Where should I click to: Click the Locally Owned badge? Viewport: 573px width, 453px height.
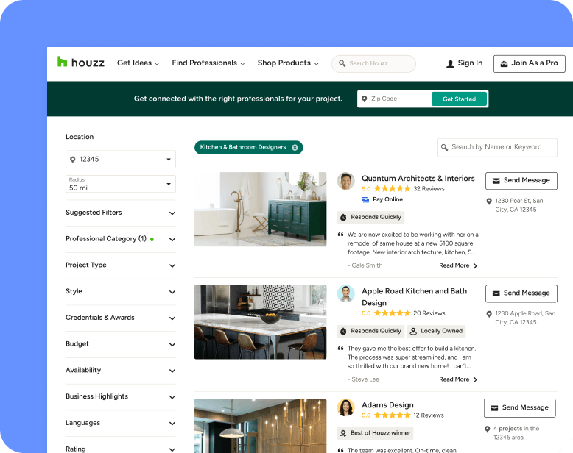click(436, 331)
